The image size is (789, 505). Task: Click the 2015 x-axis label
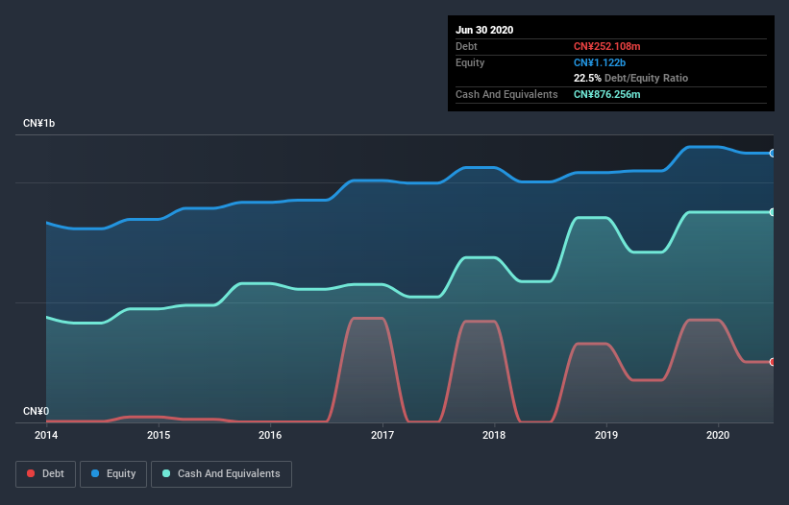click(x=159, y=435)
